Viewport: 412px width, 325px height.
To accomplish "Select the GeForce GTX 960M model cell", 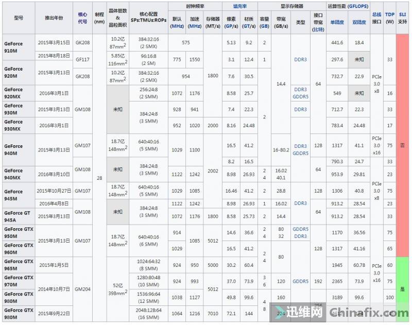I will coord(19,249).
